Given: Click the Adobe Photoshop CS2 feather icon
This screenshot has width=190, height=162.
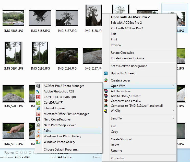Looking at the screenshot, I should pos(38,91).
